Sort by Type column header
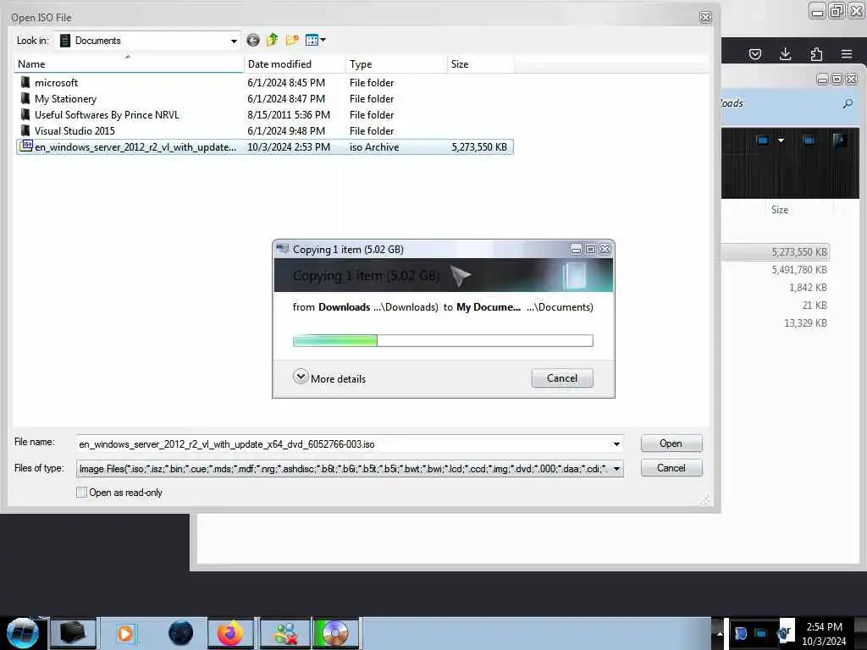The image size is (867, 650). (x=396, y=64)
